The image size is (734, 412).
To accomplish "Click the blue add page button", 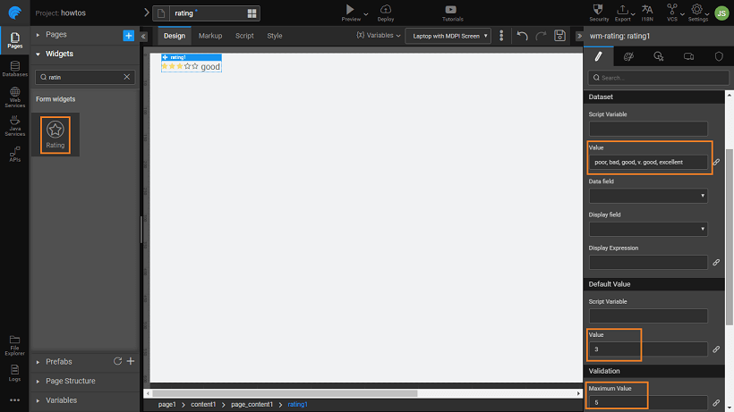I will click(128, 35).
